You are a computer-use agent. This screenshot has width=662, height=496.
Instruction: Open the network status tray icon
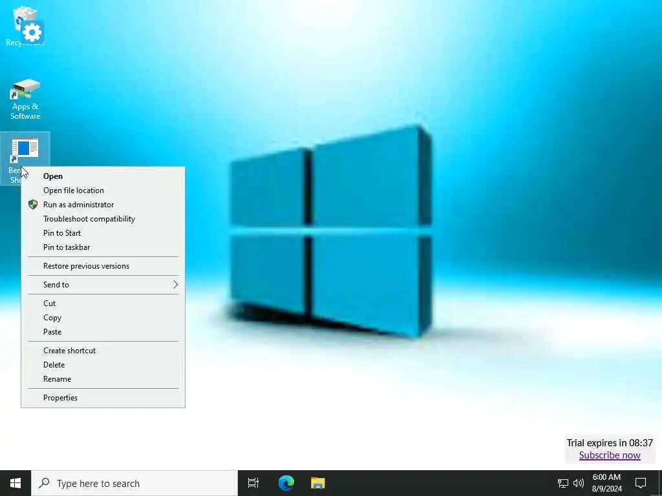click(x=563, y=483)
